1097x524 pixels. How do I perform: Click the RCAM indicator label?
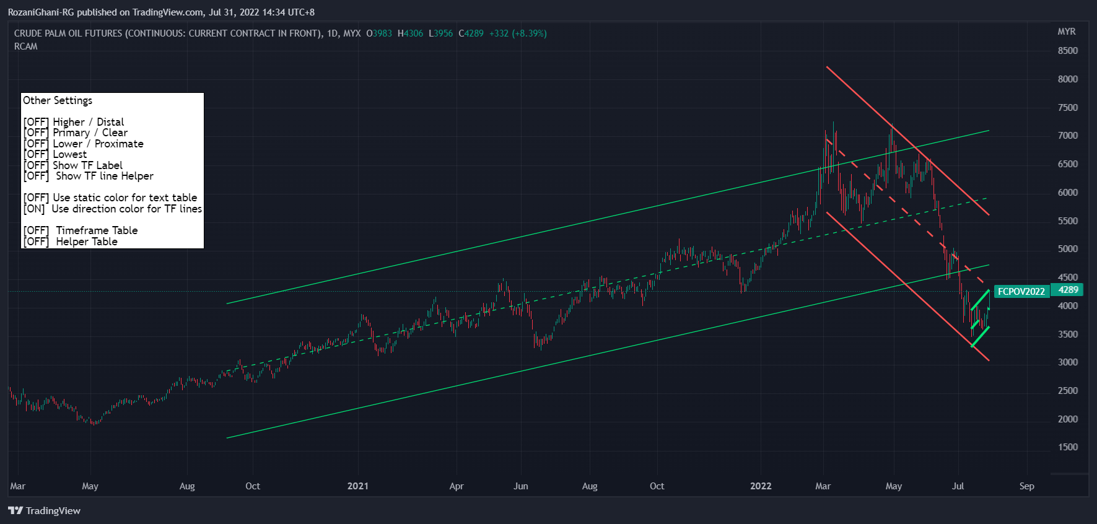pyautogui.click(x=26, y=46)
